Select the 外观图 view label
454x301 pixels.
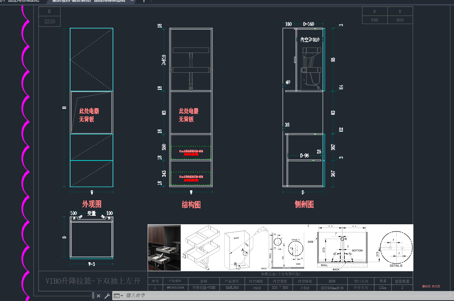point(92,204)
